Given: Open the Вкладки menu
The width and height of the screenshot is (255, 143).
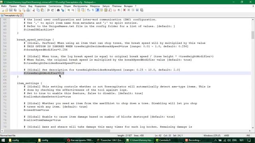Looking at the screenshot, I should click(x=128, y=6).
